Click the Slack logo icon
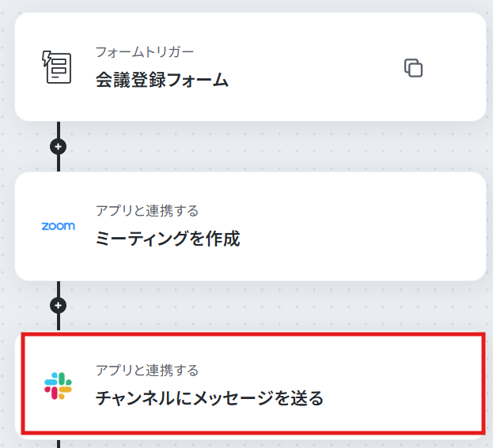The height and width of the screenshot is (448, 493). pyautogui.click(x=59, y=386)
